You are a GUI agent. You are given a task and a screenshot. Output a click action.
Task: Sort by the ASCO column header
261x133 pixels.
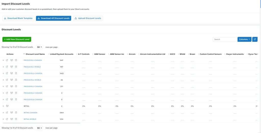click(x=173, y=54)
